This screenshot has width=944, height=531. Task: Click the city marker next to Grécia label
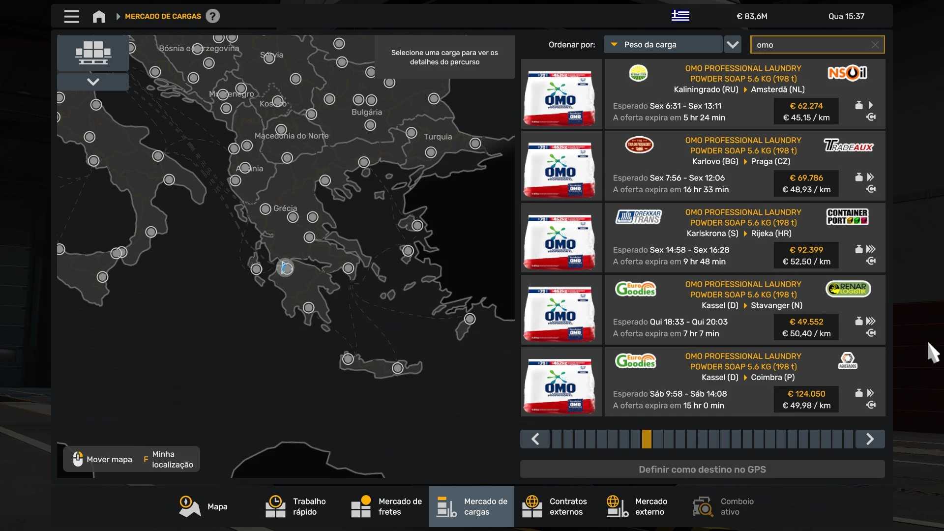pos(265,209)
